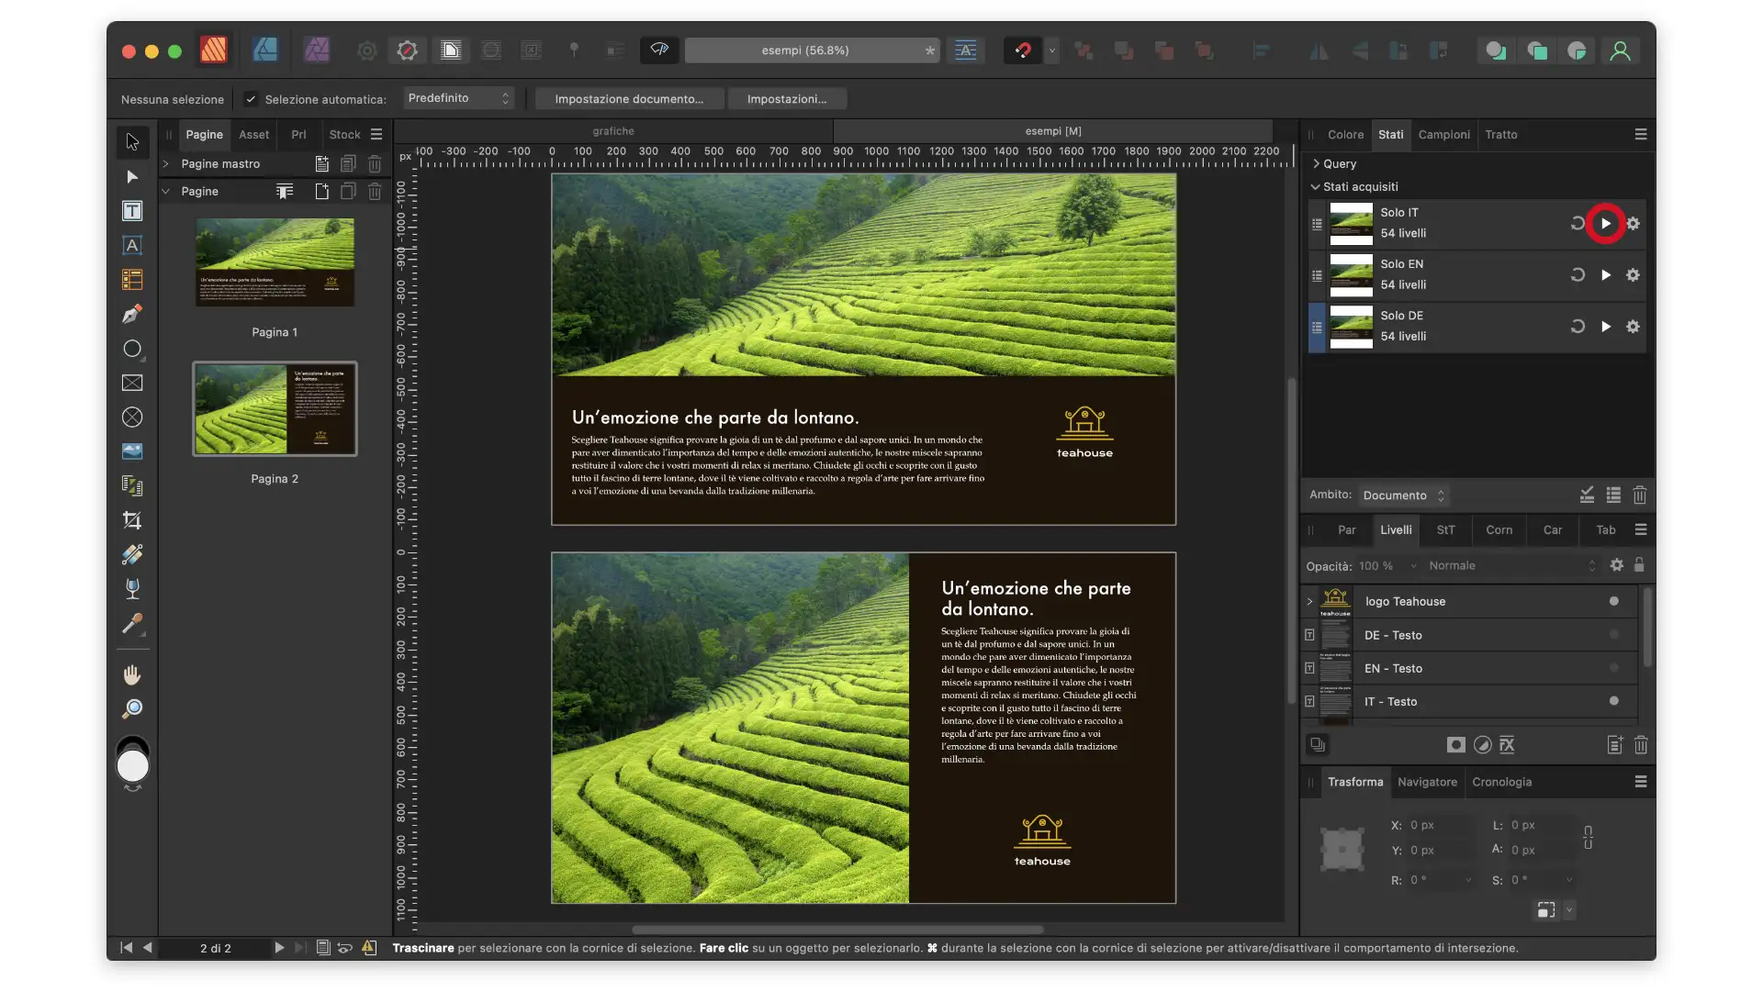The width and height of the screenshot is (1763, 991).
Task: Select the Artistic Text tool
Action: [132, 245]
